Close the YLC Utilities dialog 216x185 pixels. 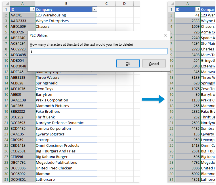click(x=165, y=35)
